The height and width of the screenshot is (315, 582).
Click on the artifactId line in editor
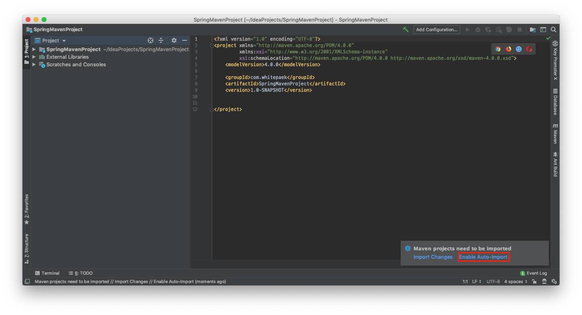tap(285, 84)
